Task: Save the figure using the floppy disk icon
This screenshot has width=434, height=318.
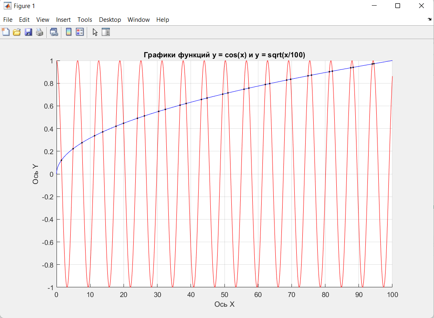Action: (x=28, y=32)
